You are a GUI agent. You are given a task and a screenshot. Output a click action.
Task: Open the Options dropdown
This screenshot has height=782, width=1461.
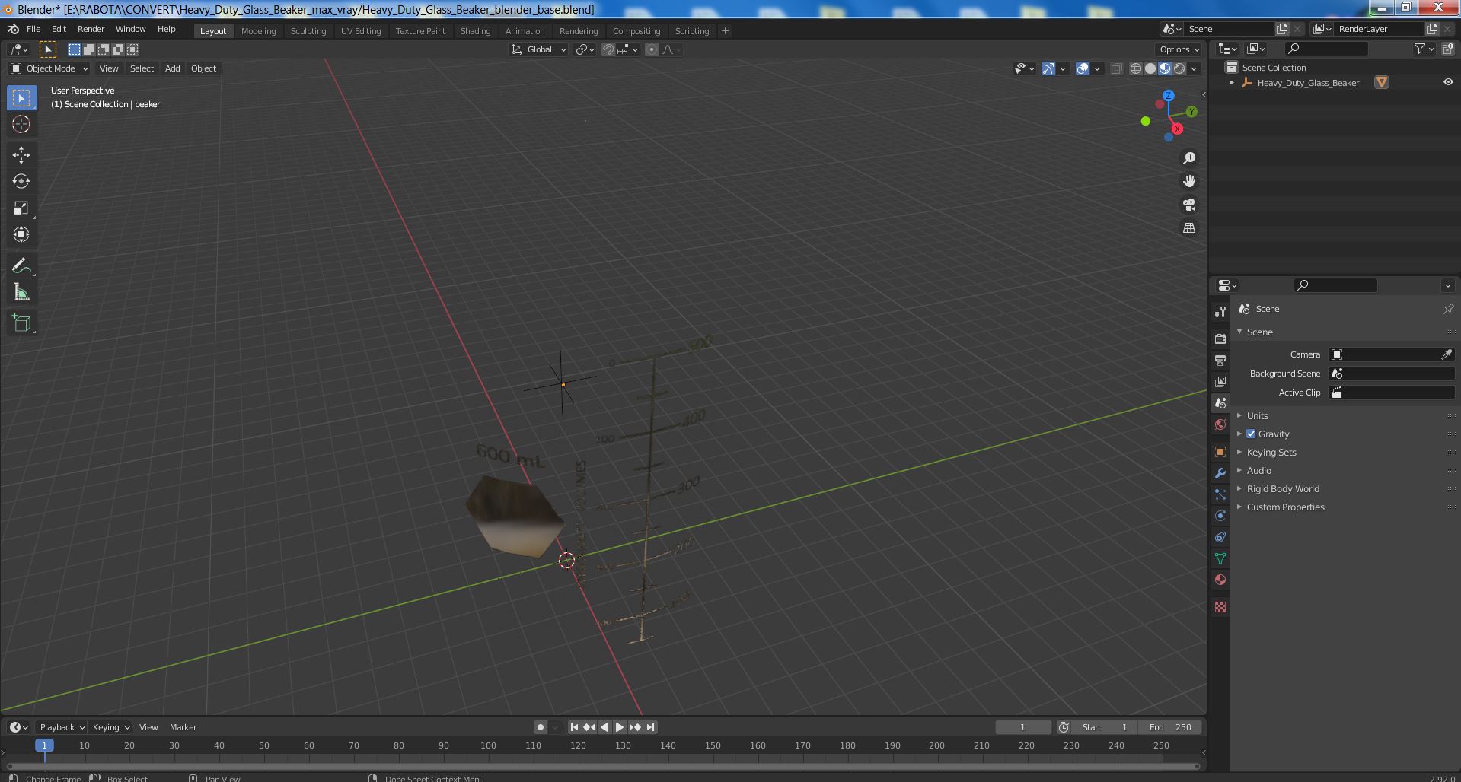pos(1179,49)
